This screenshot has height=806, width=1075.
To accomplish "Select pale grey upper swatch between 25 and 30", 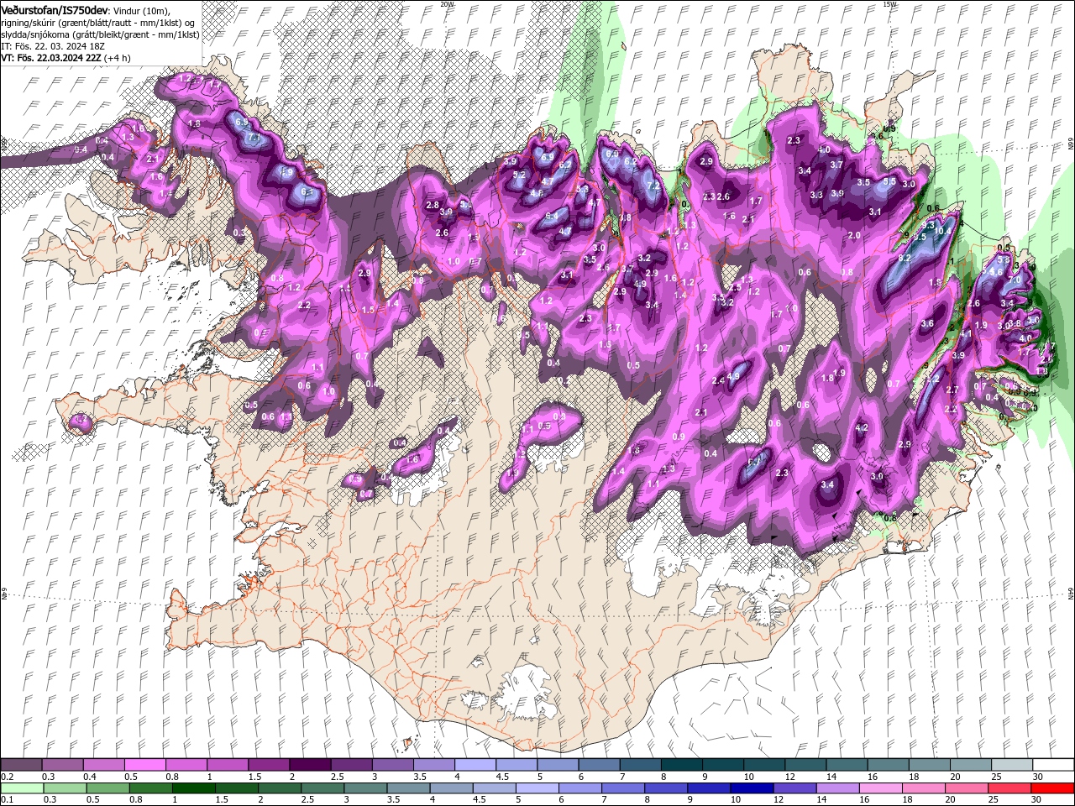I will pyautogui.click(x=1012, y=765).
